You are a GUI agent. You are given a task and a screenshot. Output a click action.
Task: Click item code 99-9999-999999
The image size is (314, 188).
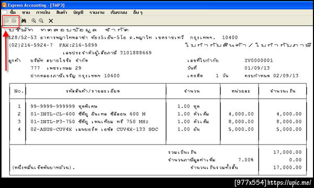pyautogui.click(x=53, y=107)
